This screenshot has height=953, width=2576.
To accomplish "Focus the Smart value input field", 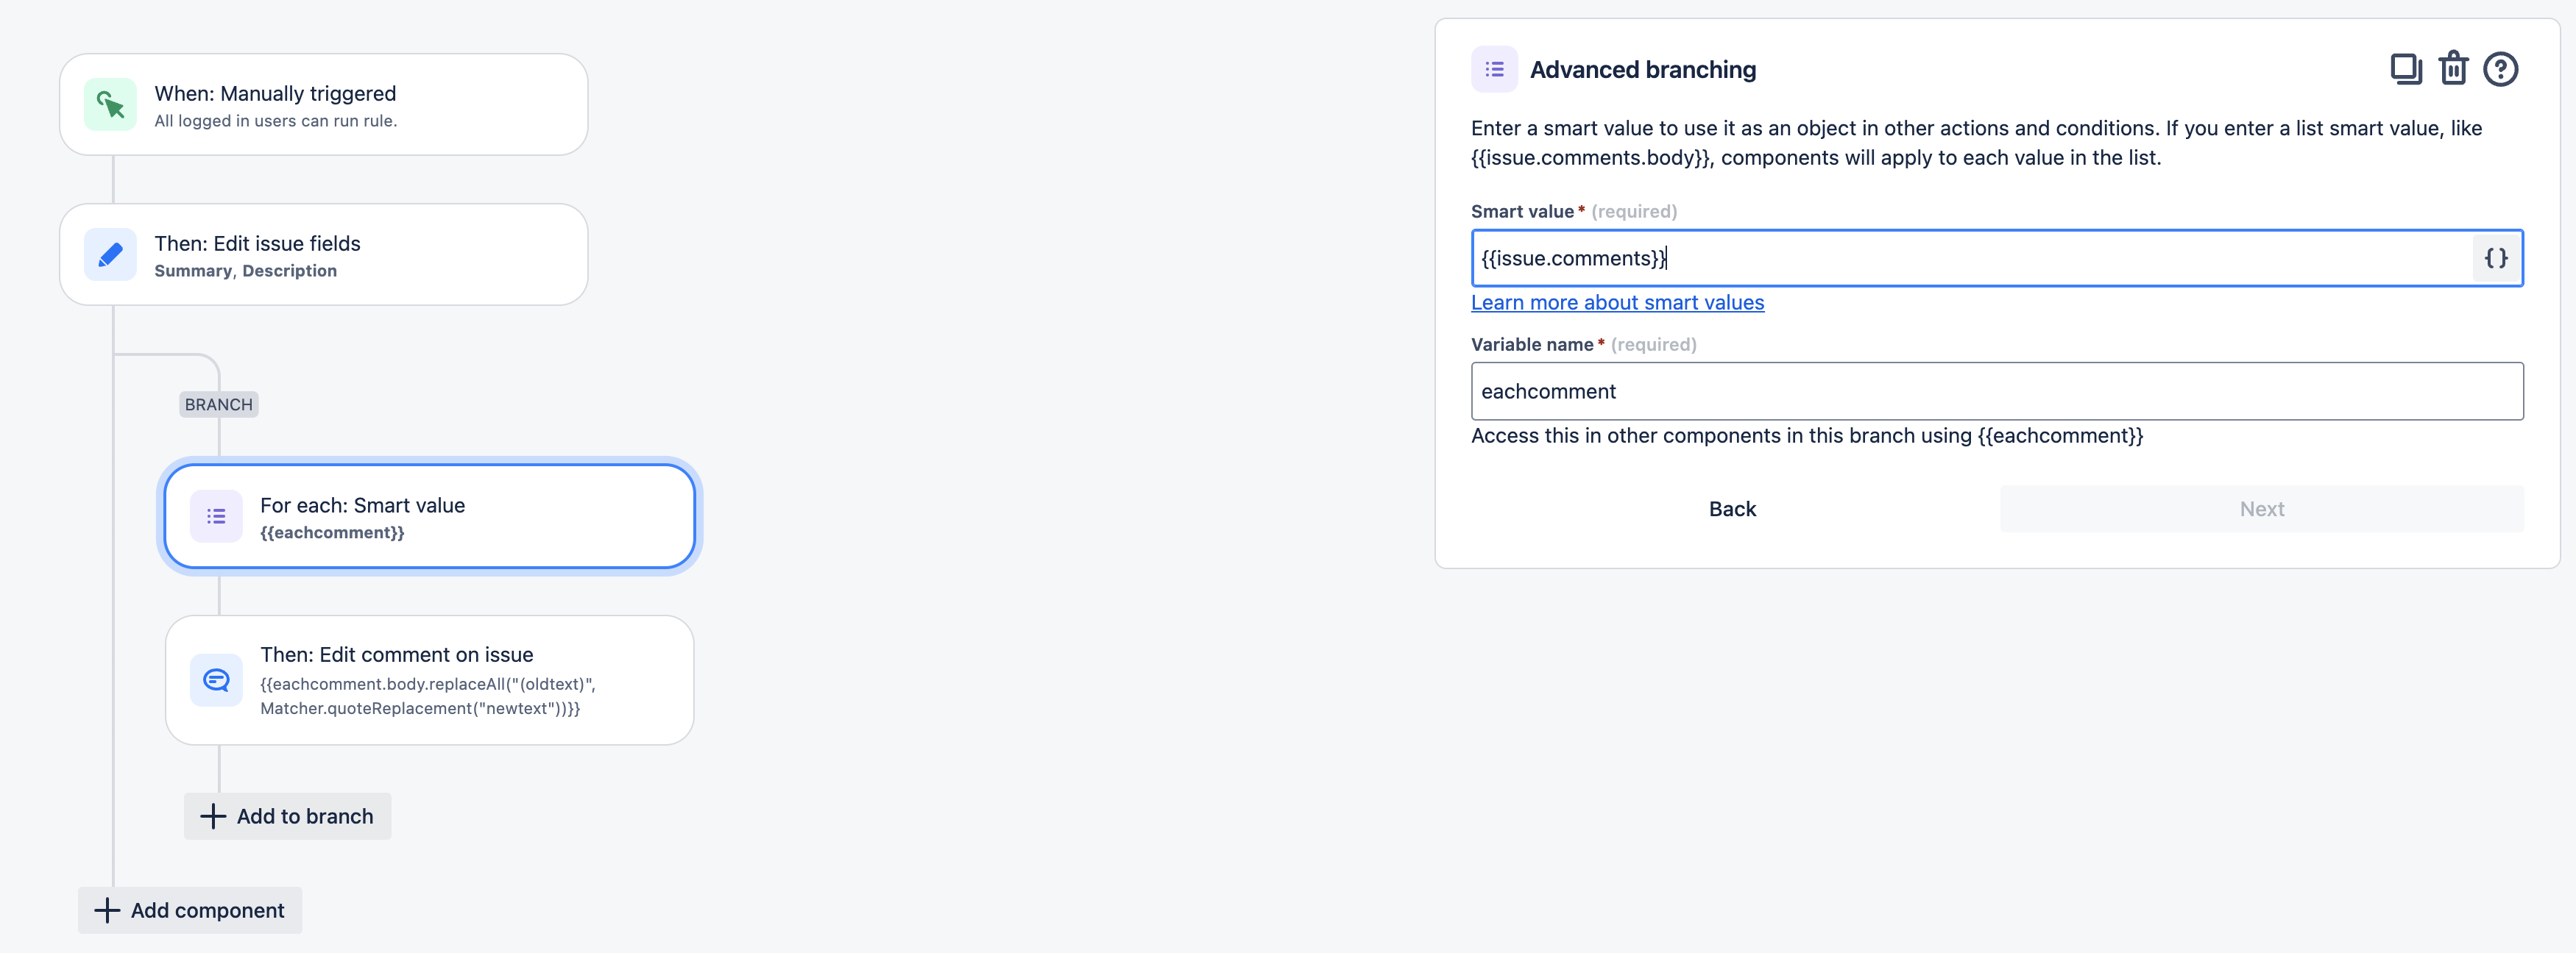I will [x=1970, y=257].
